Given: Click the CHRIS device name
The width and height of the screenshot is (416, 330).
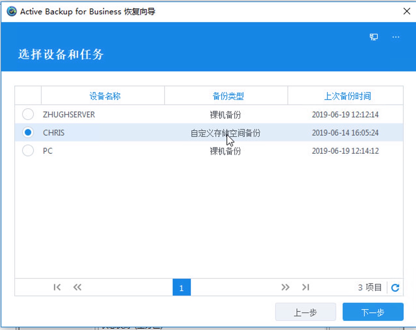Looking at the screenshot, I should (54, 133).
